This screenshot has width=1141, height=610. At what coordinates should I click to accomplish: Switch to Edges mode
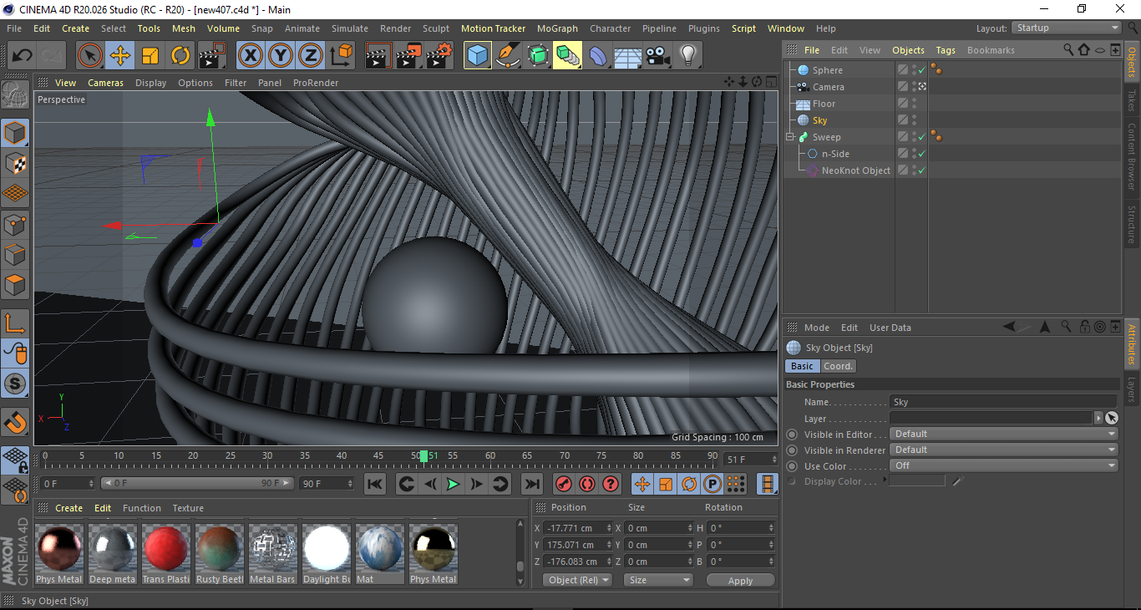(16, 254)
